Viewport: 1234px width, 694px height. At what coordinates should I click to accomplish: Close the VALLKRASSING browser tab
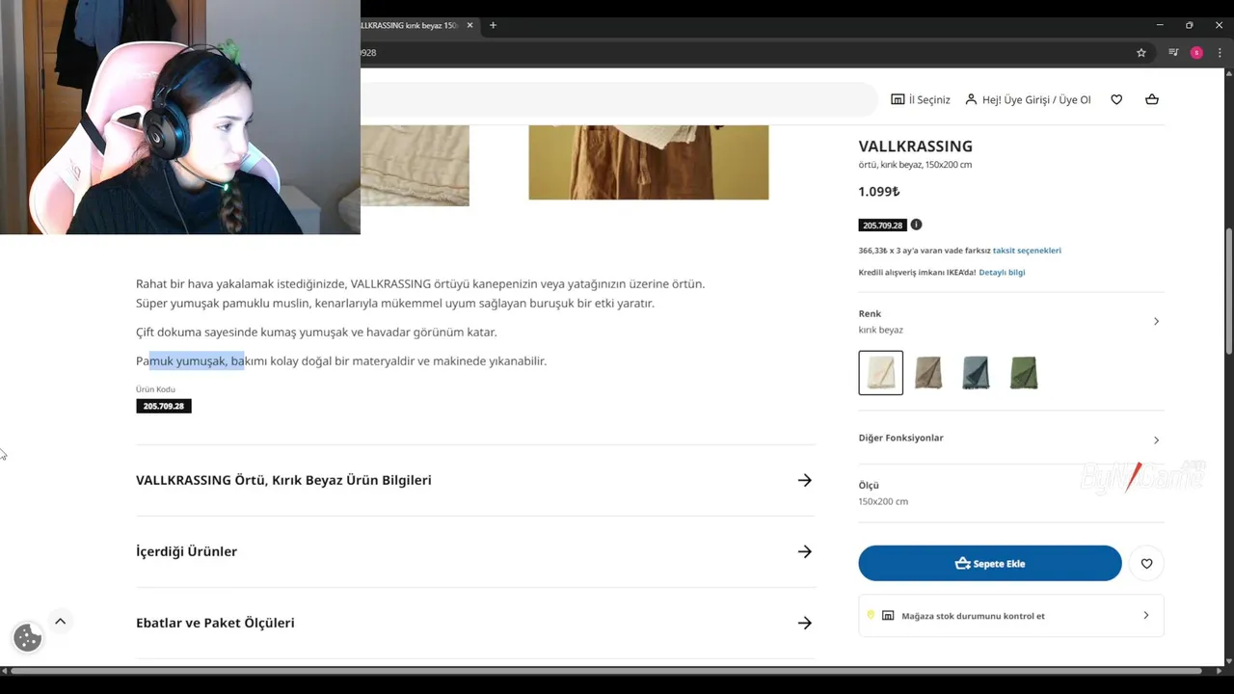(x=470, y=25)
